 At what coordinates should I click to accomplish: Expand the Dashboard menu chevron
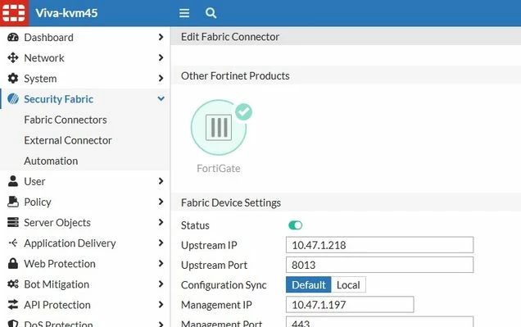161,37
